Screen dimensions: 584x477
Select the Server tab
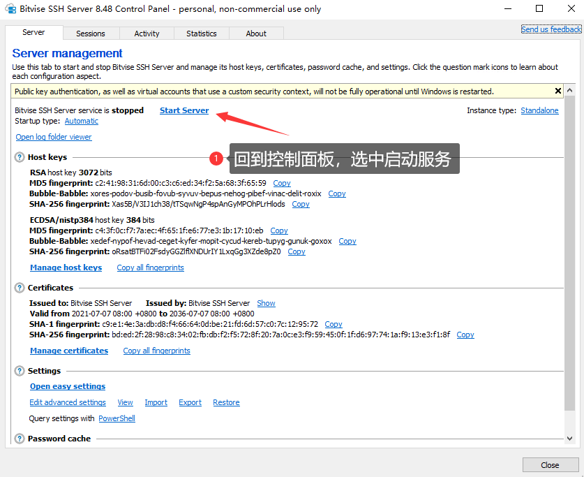tap(33, 32)
